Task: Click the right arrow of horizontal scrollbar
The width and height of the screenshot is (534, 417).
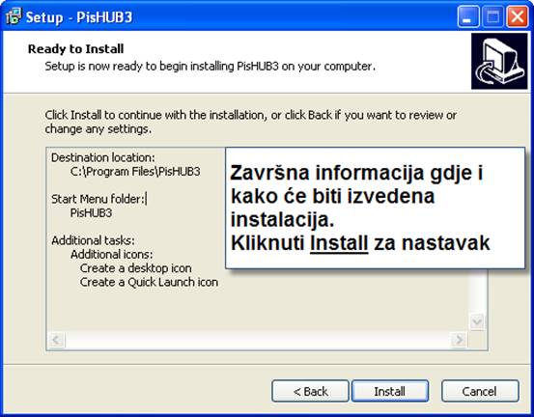Action: coord(459,340)
